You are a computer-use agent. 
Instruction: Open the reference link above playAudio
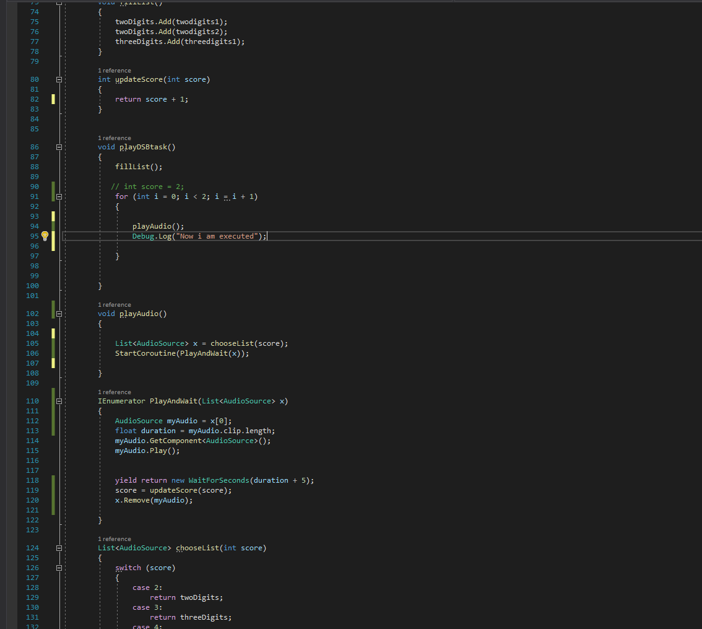pyautogui.click(x=115, y=305)
